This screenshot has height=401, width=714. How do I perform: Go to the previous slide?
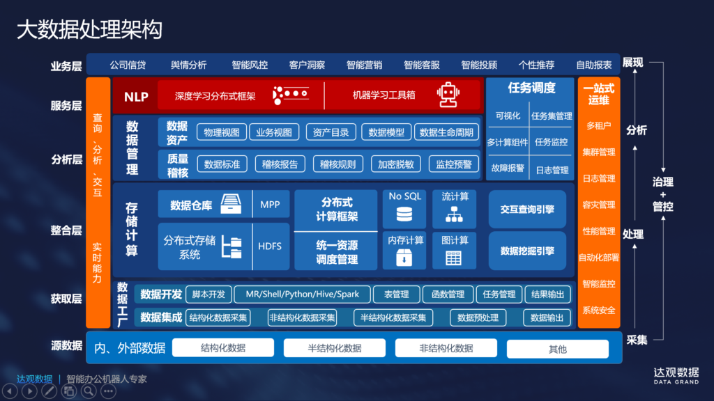[9, 391]
